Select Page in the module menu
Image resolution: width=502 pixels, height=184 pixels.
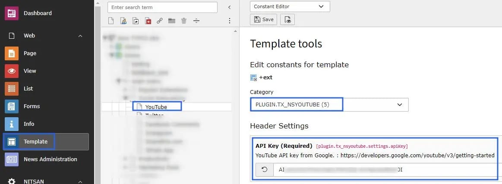(x=30, y=53)
